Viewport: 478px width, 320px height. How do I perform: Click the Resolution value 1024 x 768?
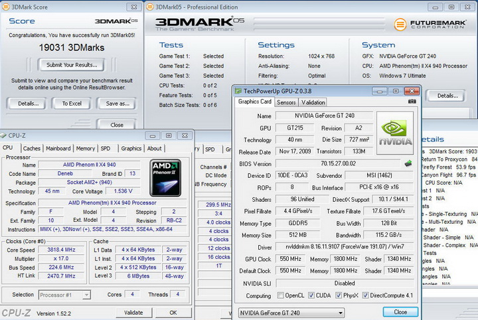pos(321,56)
